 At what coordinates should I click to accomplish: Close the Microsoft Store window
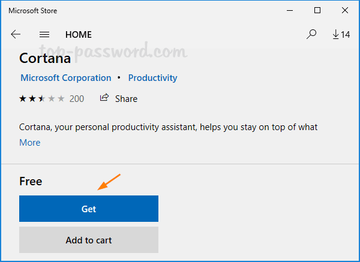pyautogui.click(x=345, y=10)
